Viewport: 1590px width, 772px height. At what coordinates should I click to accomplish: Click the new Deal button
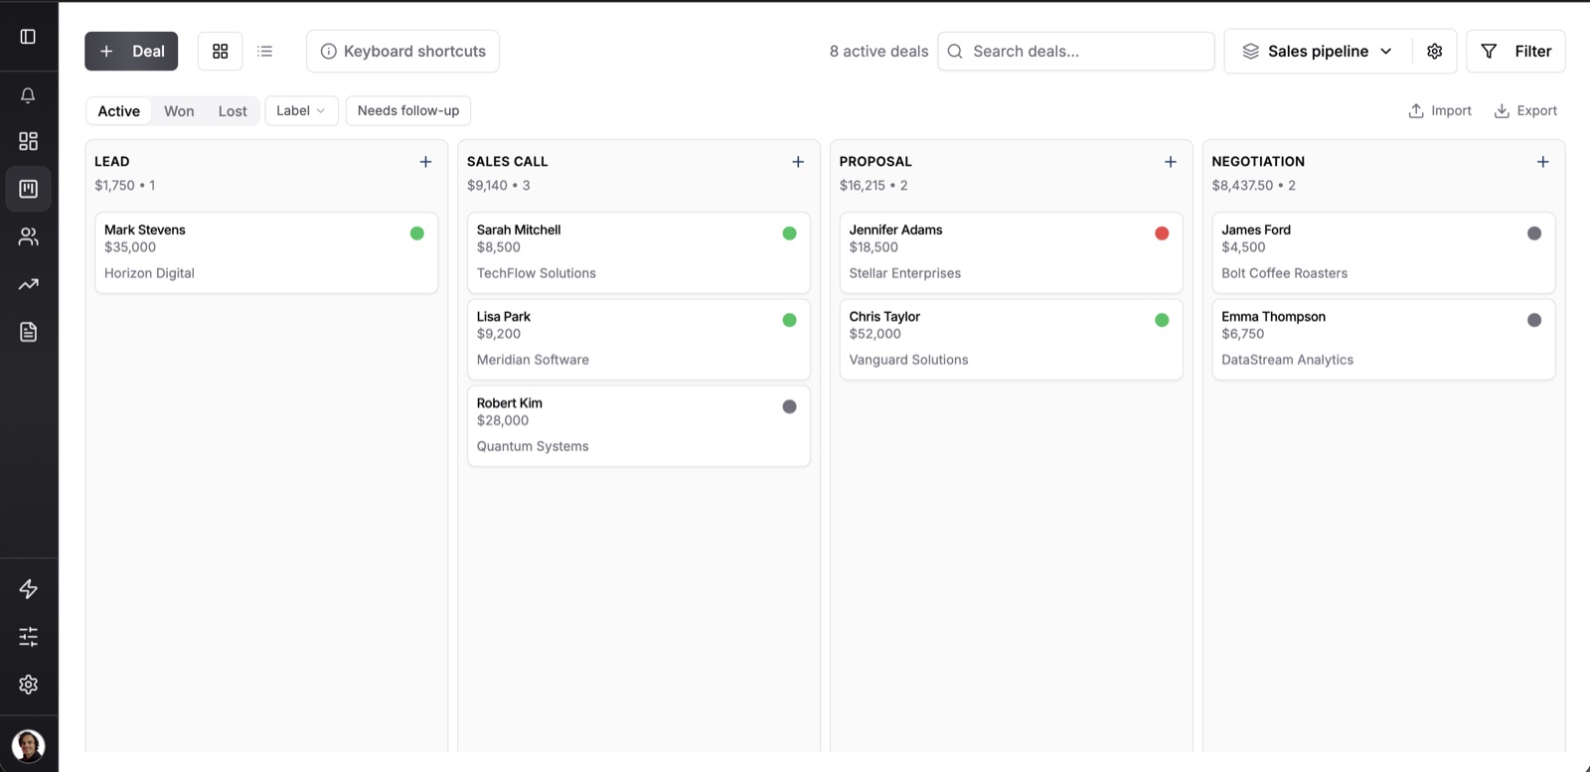[x=131, y=52]
